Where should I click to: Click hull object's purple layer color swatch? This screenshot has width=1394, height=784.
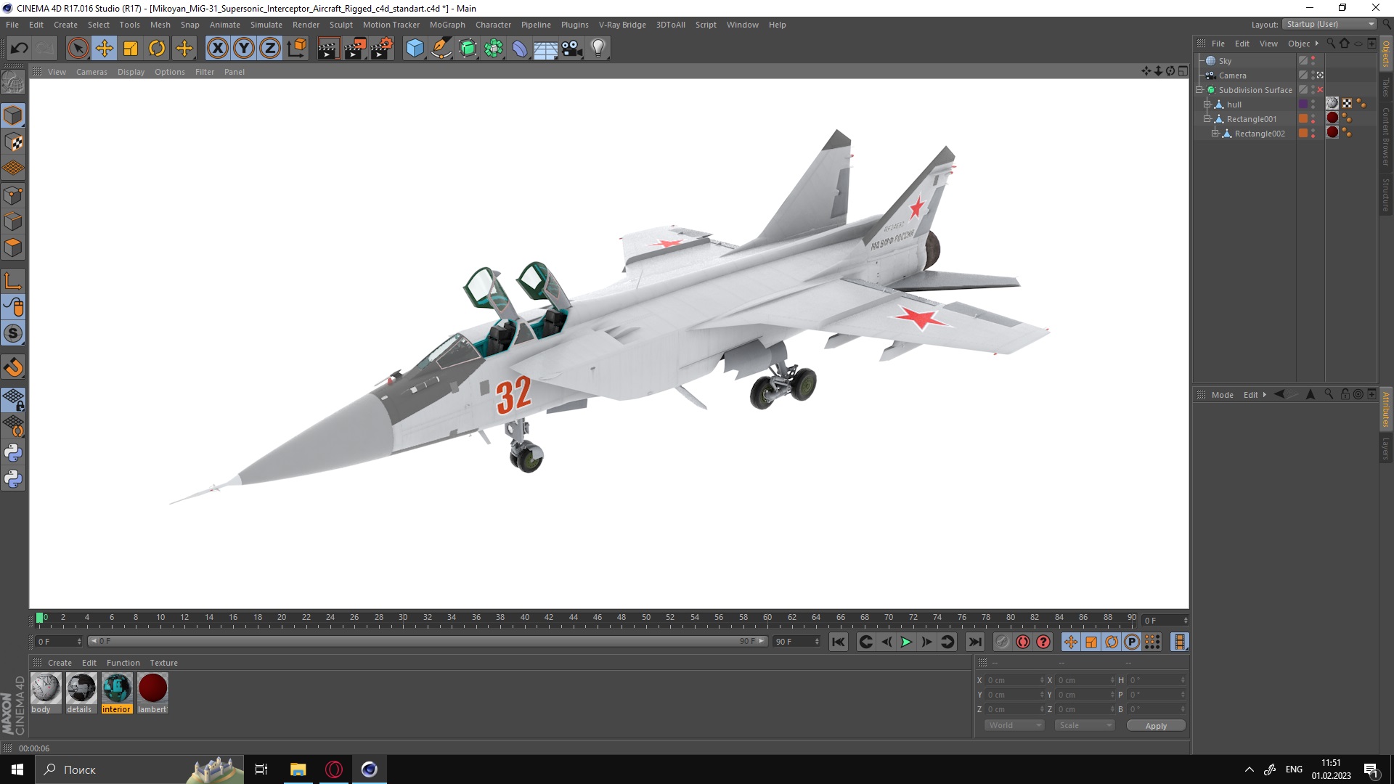[1303, 105]
